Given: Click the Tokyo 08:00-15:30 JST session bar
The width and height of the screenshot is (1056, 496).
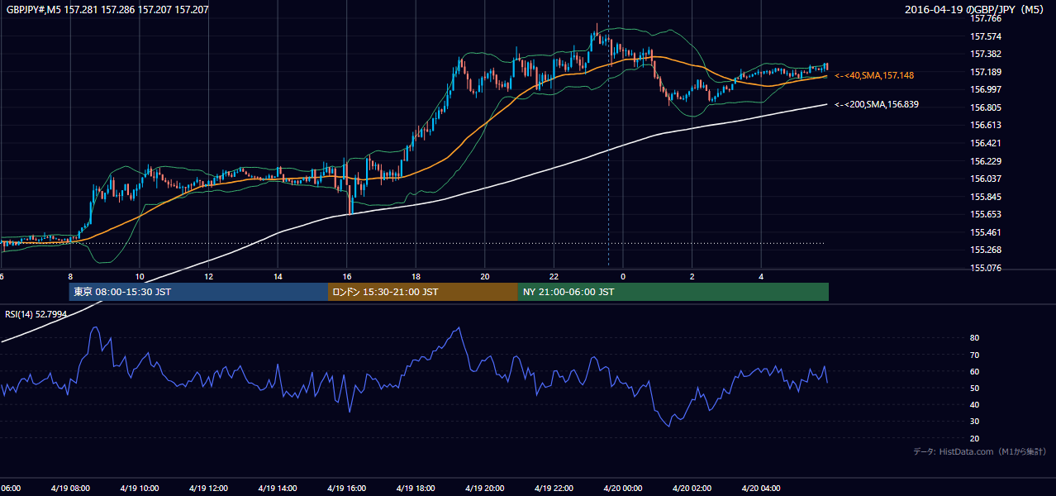Looking at the screenshot, I should [198, 292].
